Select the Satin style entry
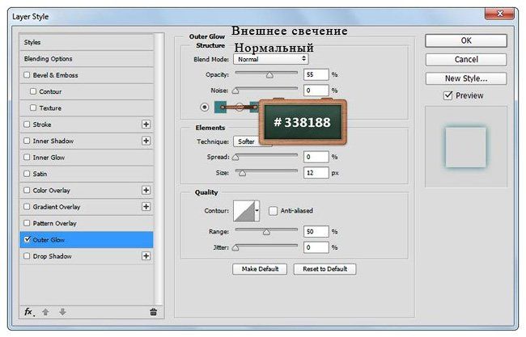The height and width of the screenshot is (337, 526). (x=87, y=174)
